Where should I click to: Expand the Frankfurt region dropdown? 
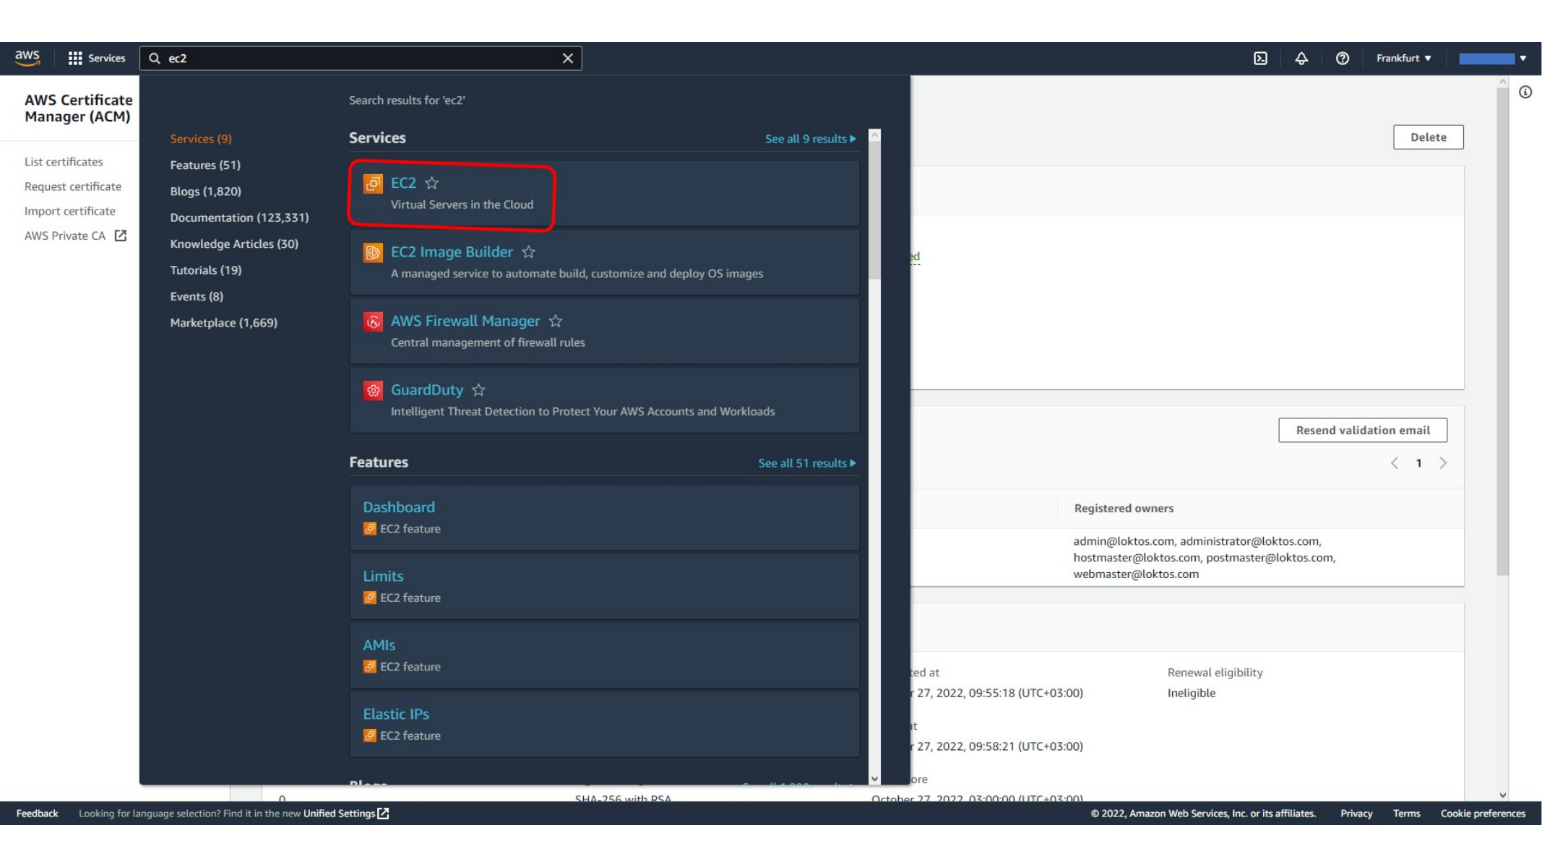pyautogui.click(x=1403, y=59)
